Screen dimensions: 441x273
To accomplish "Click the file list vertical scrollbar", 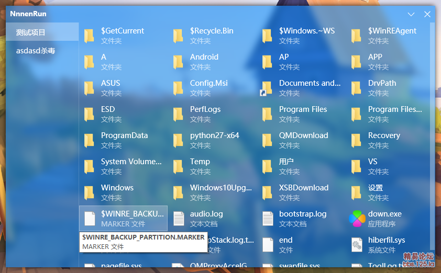I will 433,136.
